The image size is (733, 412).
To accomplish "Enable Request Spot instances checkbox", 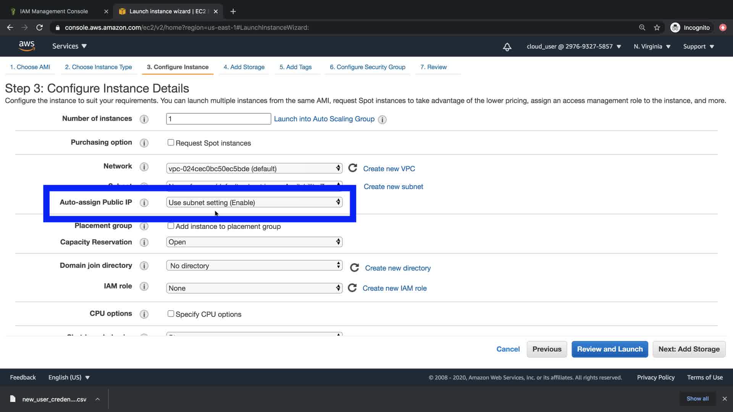I will (x=171, y=143).
